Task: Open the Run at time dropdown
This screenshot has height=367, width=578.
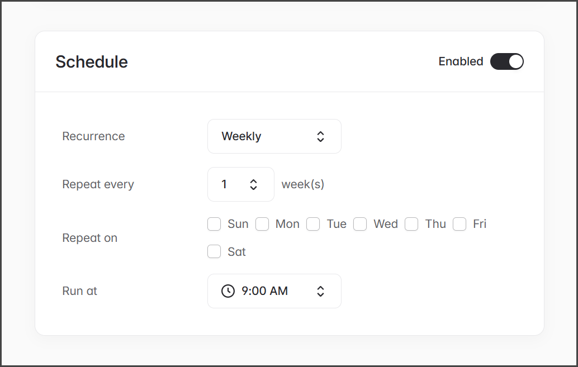Action: (274, 291)
